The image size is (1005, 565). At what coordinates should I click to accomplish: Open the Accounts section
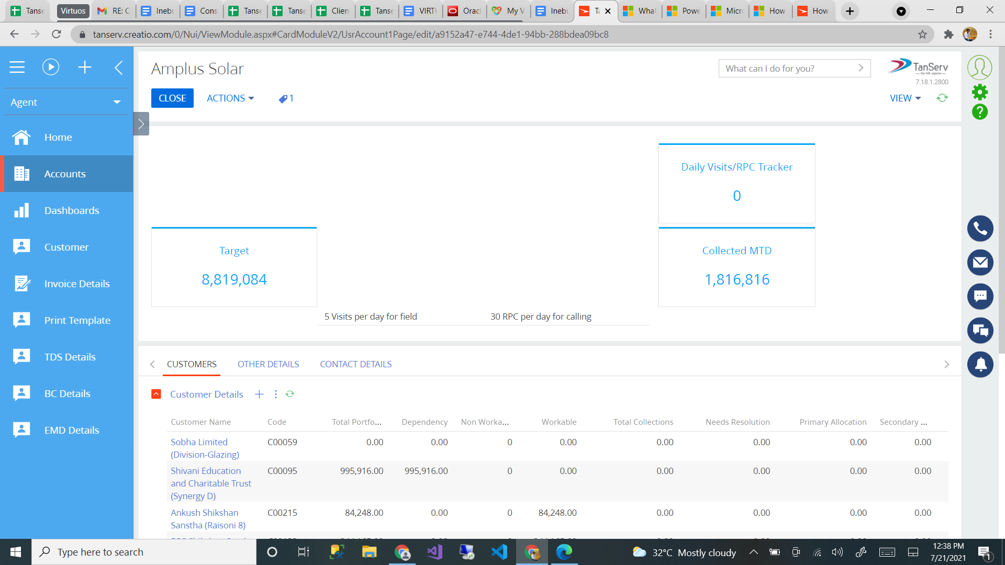click(x=67, y=174)
